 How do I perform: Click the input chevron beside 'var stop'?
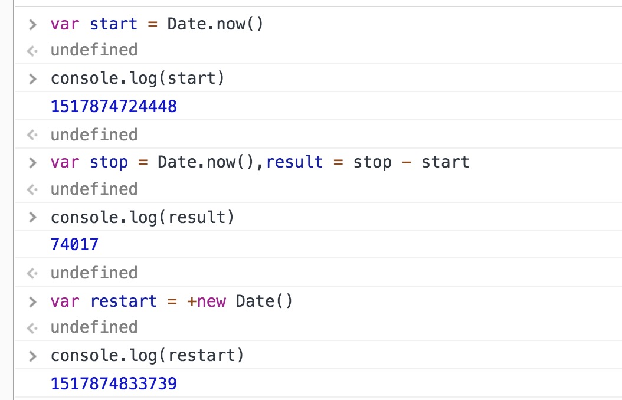point(33,162)
